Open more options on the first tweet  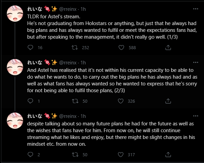tap(196, 9)
